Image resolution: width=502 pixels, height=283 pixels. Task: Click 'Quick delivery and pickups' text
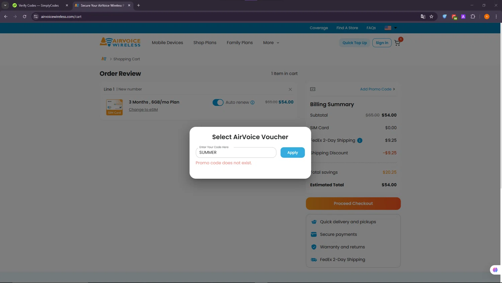348,222
